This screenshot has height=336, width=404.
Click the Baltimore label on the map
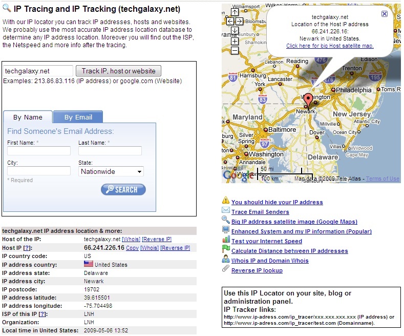[282, 130]
